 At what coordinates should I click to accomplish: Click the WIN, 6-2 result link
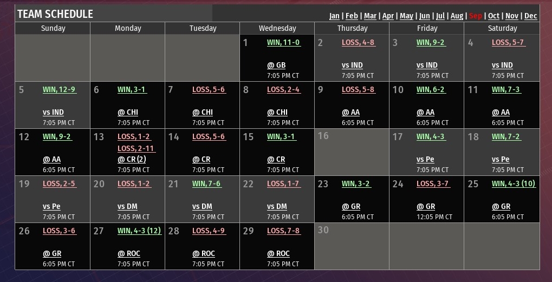coord(430,89)
